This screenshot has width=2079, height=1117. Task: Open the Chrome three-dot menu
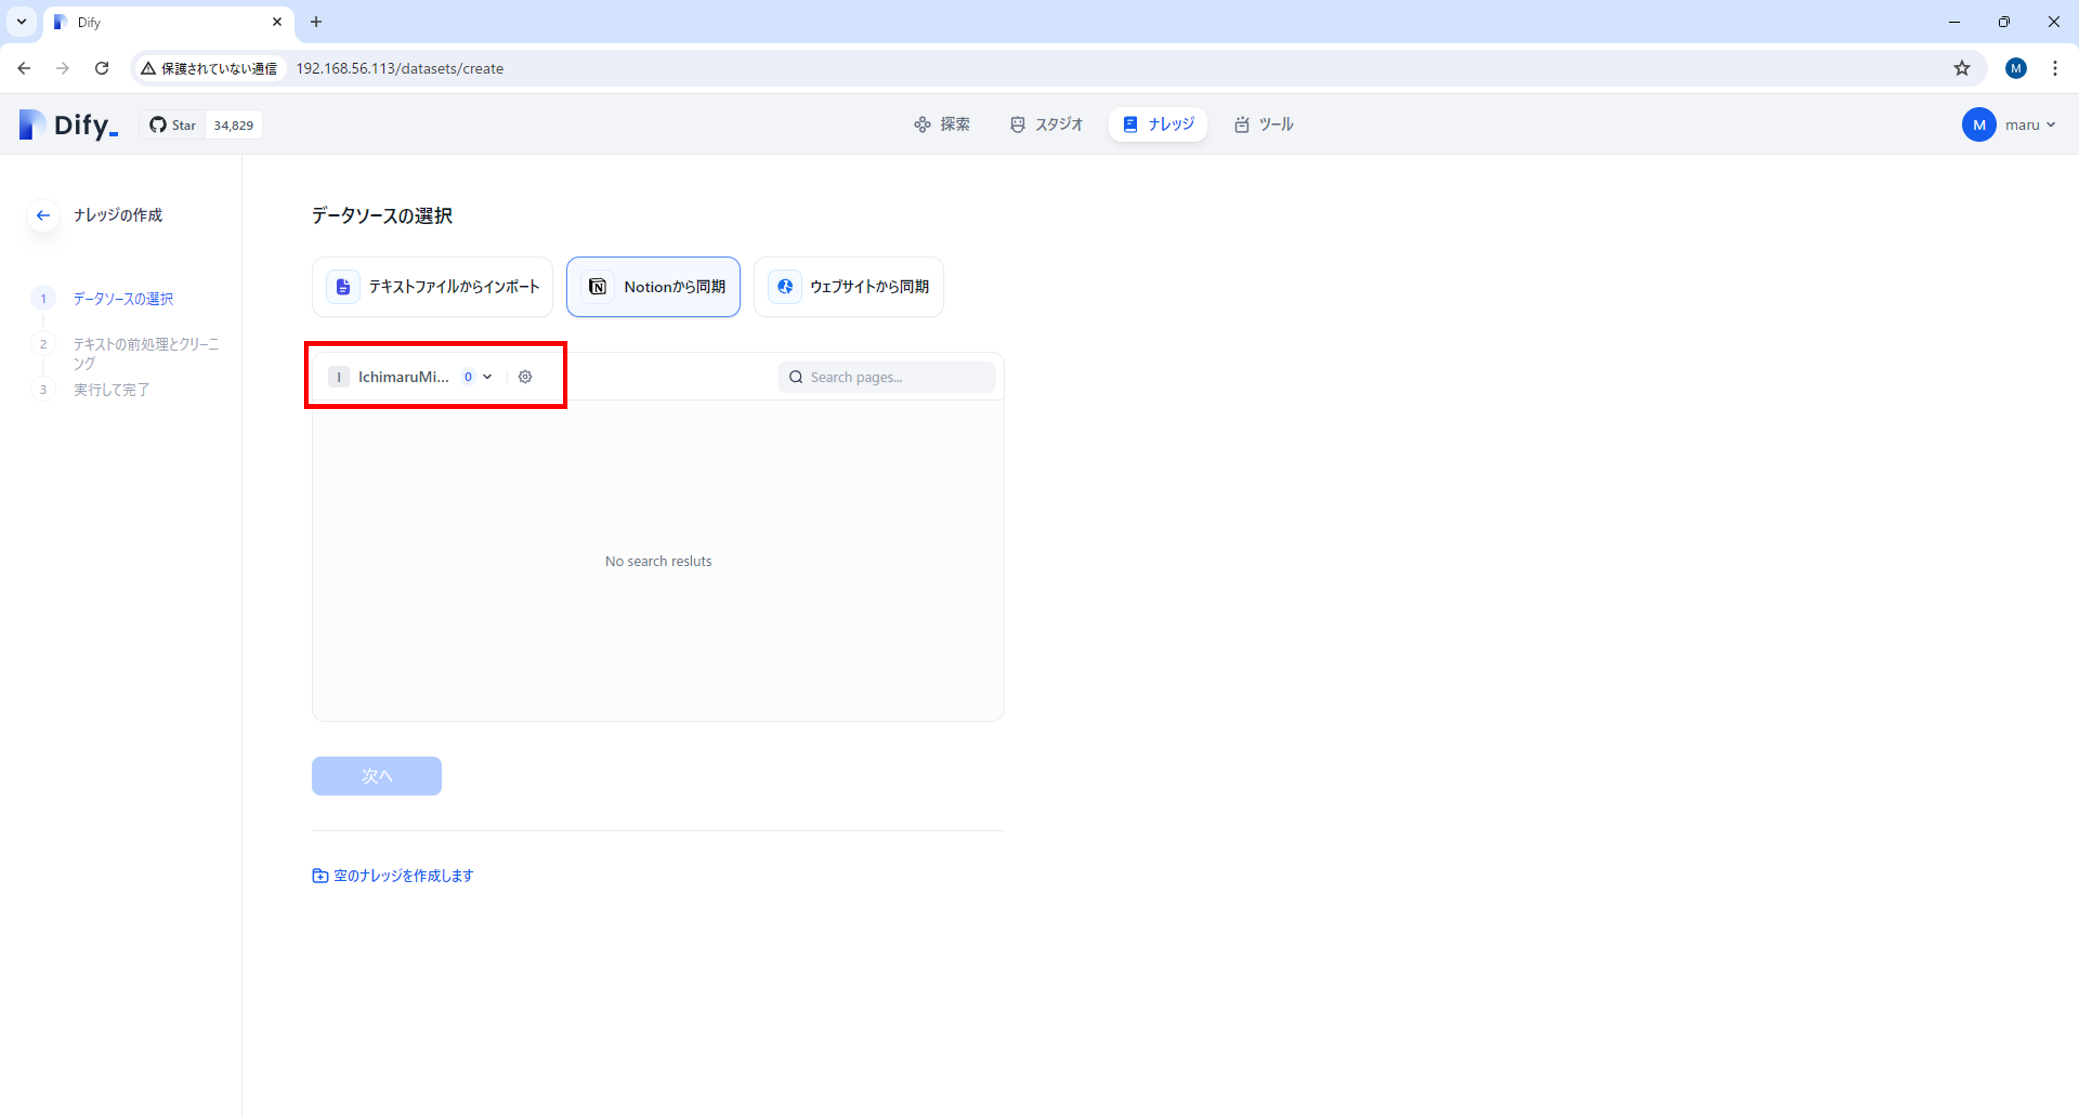coord(2054,68)
